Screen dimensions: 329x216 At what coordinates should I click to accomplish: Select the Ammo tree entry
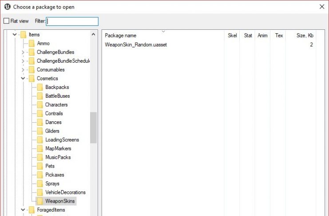pos(43,44)
